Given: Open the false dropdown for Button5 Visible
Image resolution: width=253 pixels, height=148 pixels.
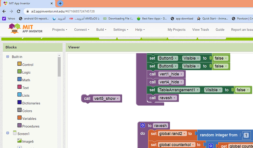Looking at the screenshot, I should click(x=227, y=58).
